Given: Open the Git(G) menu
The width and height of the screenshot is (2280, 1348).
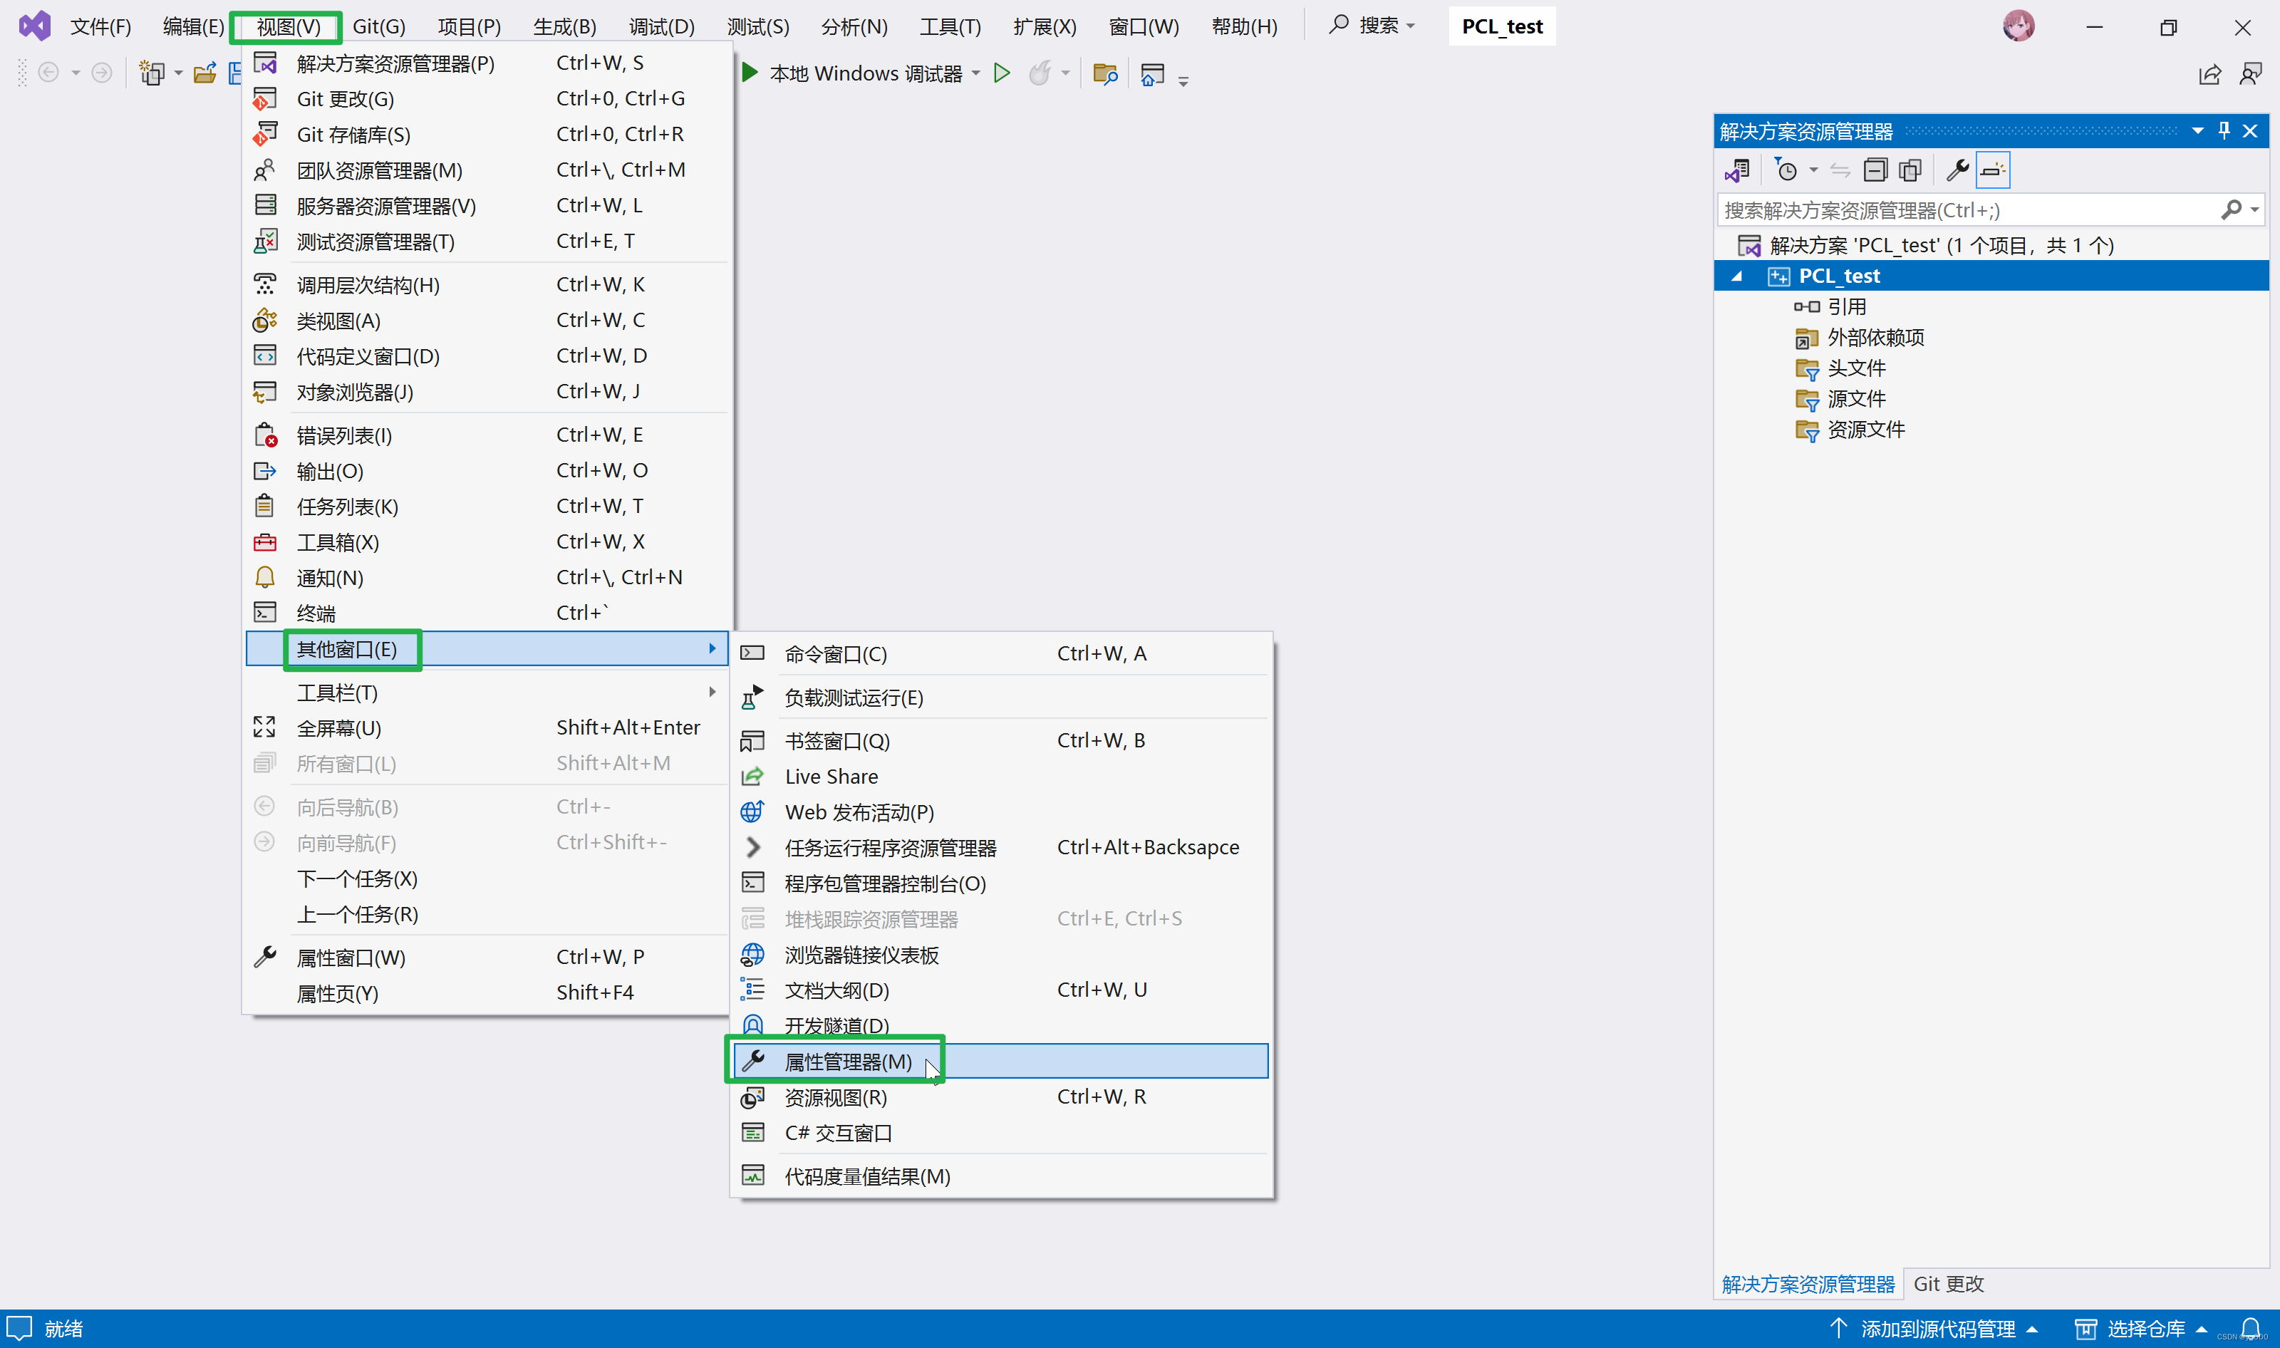Looking at the screenshot, I should click(379, 26).
